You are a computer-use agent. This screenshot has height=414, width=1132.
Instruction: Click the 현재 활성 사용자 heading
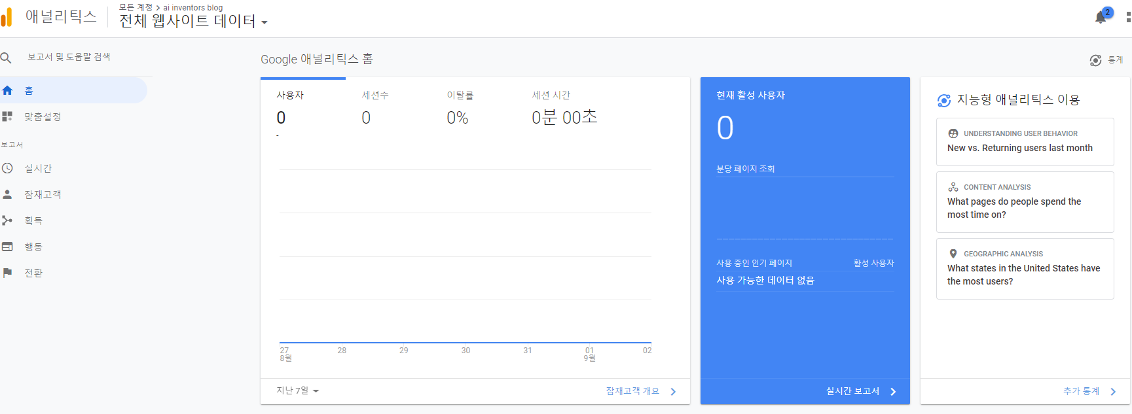tap(750, 95)
